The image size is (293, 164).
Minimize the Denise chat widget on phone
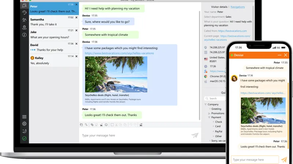[279, 55]
